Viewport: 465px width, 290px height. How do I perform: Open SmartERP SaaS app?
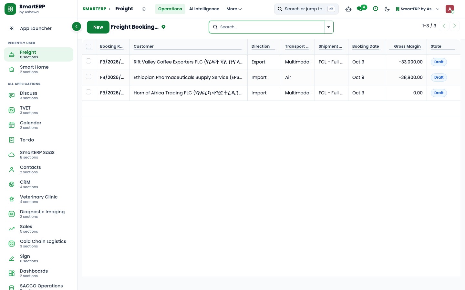(38, 155)
